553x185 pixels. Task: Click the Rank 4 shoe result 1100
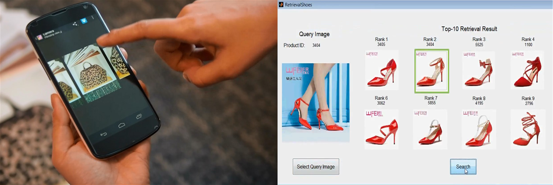(527, 70)
